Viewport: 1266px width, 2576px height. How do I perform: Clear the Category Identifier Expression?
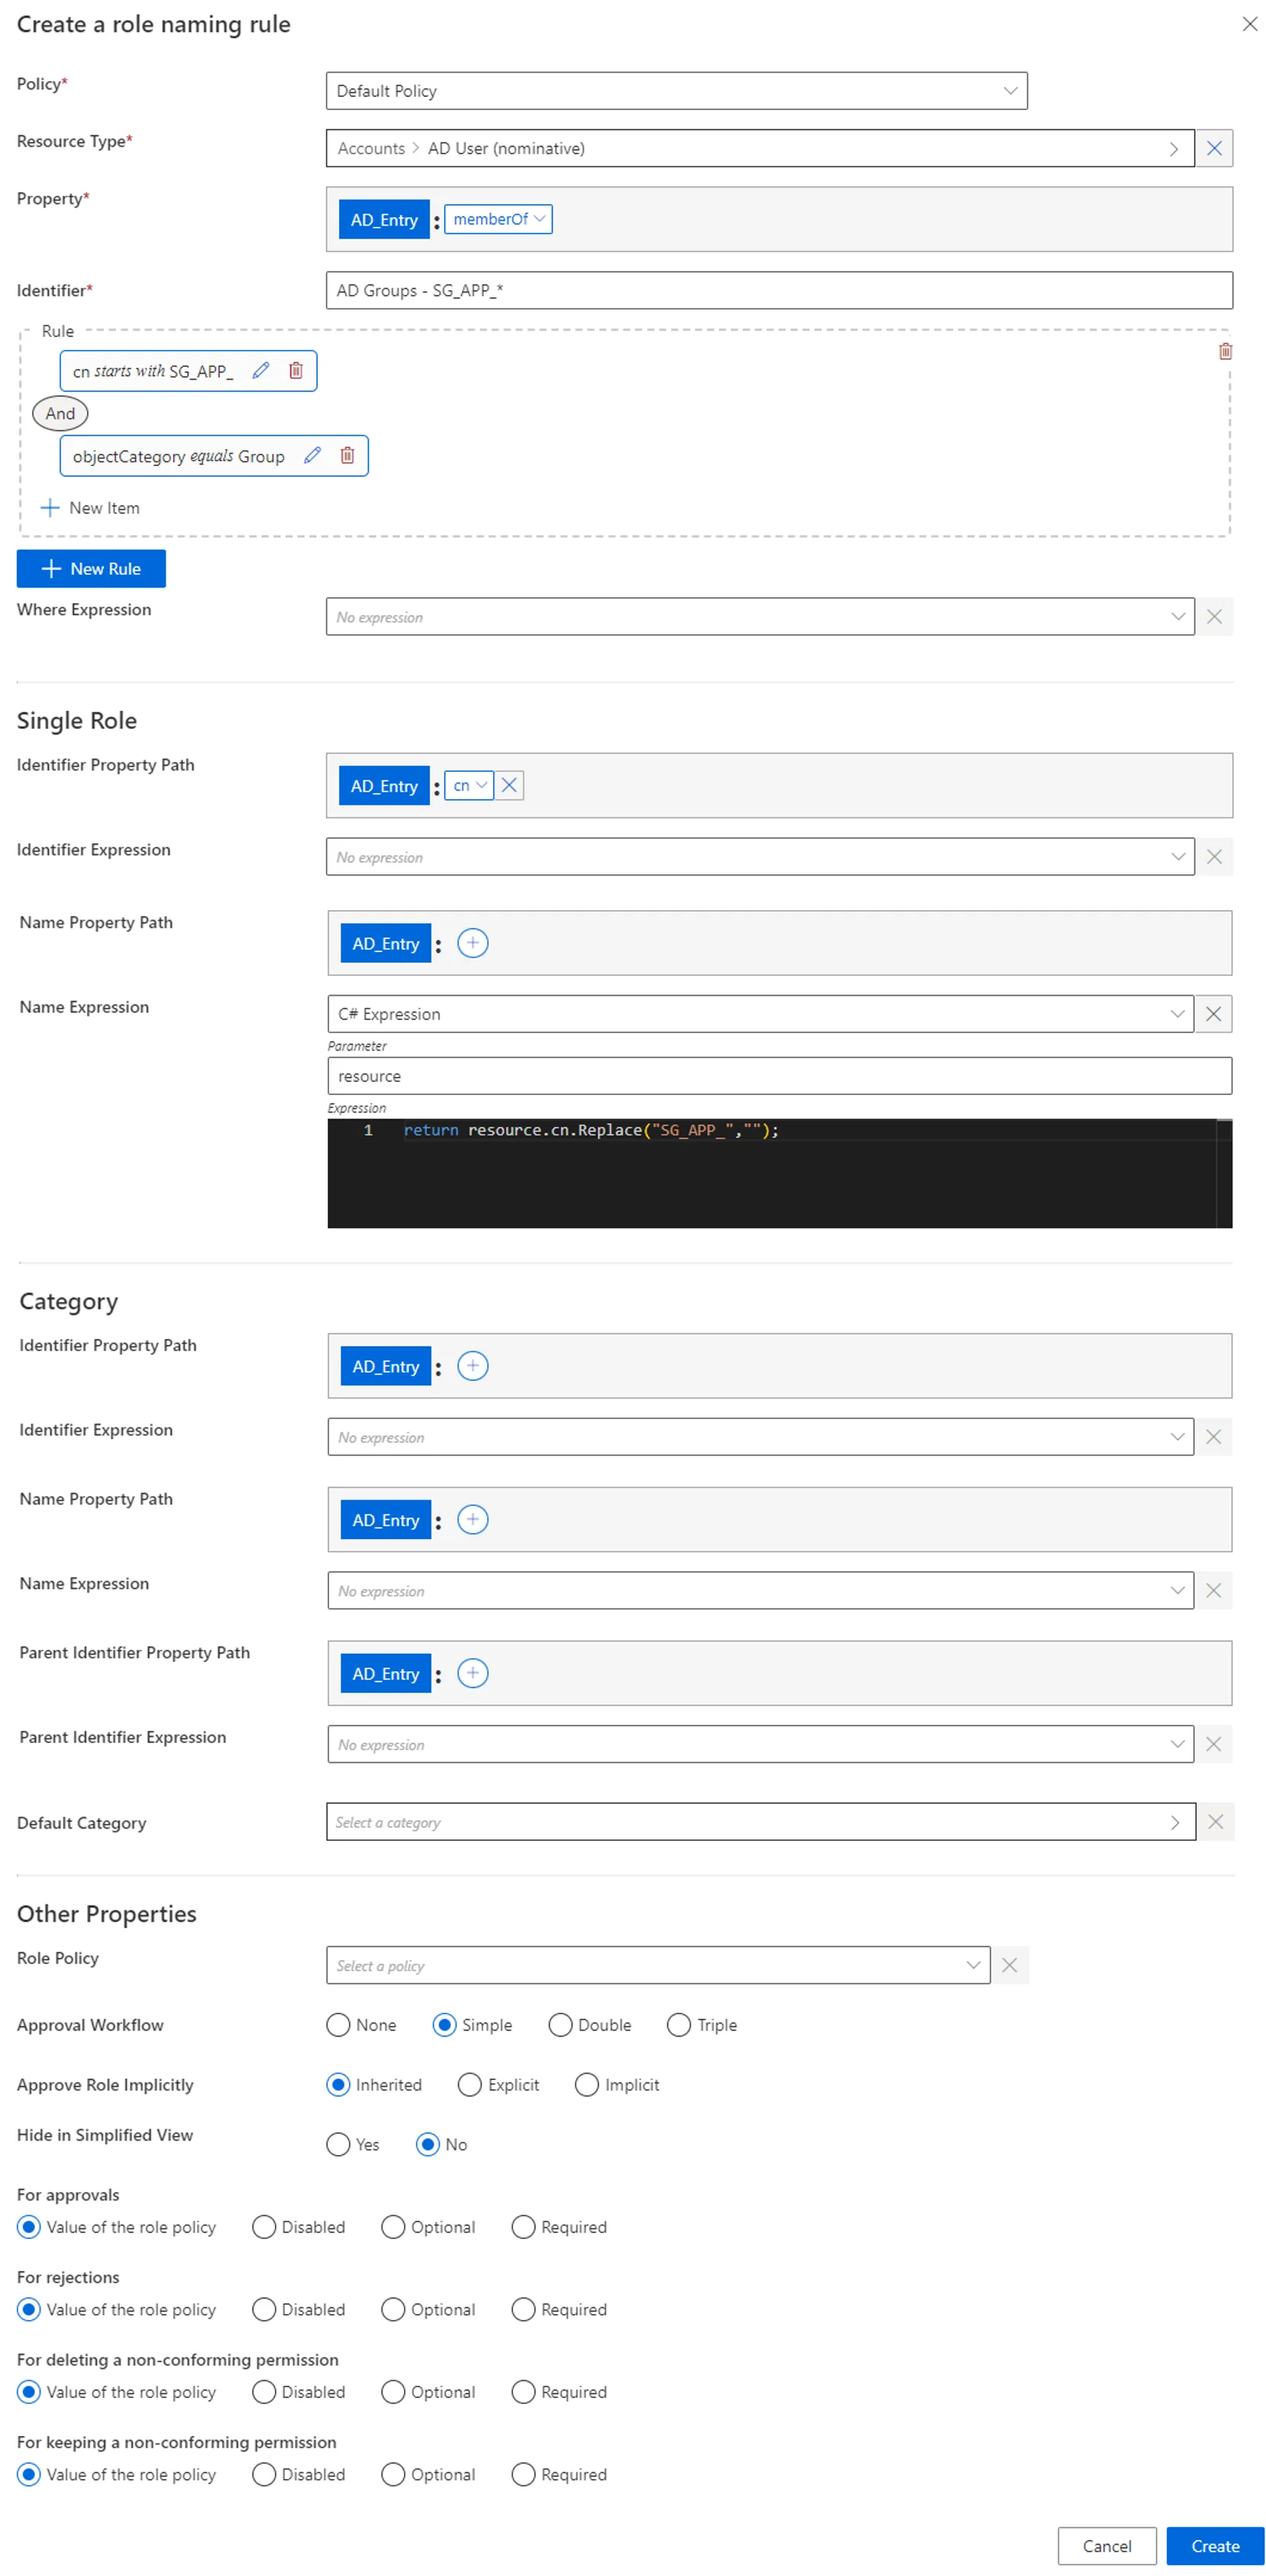pos(1213,1437)
